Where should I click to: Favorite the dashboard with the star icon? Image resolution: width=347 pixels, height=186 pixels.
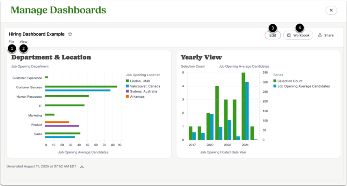click(x=70, y=34)
